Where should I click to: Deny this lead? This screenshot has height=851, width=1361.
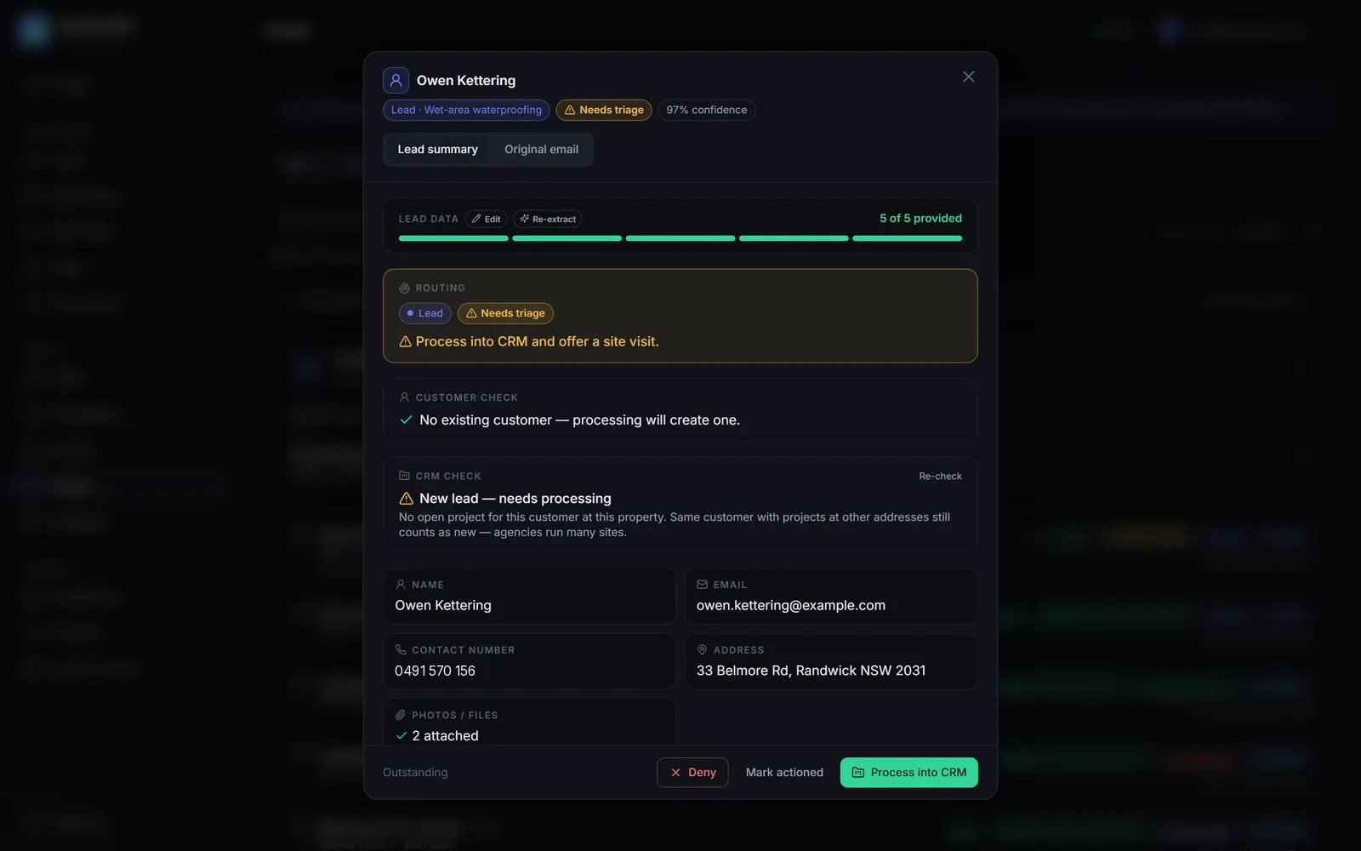pos(692,773)
